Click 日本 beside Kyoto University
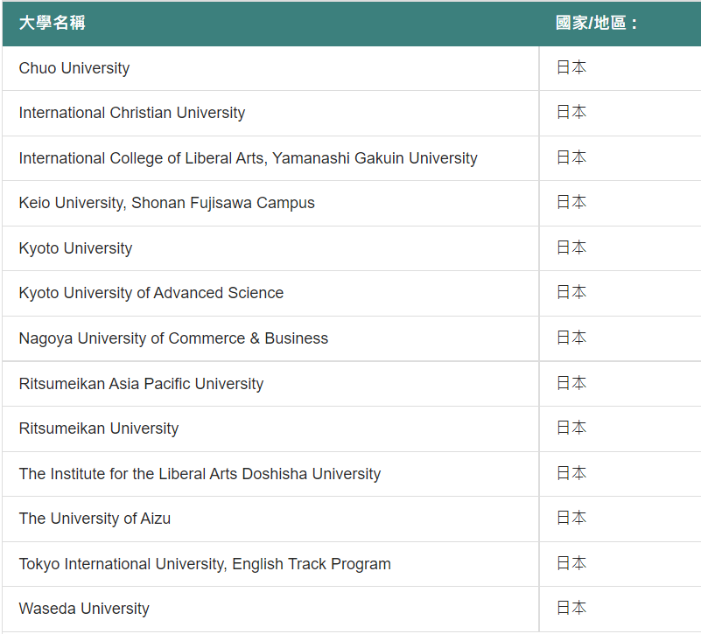701x634 pixels. tap(571, 247)
